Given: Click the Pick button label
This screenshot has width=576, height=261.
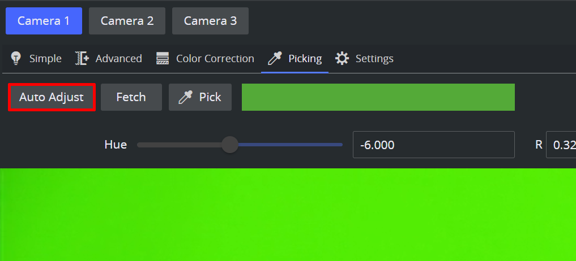Looking at the screenshot, I should [x=210, y=97].
